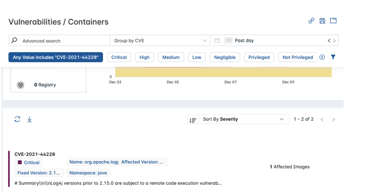Download results with the download icon
This screenshot has width=380, height=192.
tap(29, 119)
